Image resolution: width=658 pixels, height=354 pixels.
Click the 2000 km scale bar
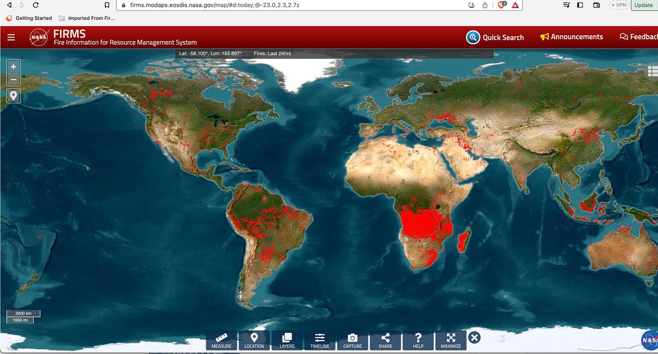point(23,313)
